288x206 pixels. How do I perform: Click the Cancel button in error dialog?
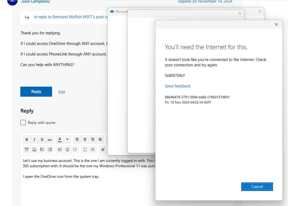tap(257, 187)
